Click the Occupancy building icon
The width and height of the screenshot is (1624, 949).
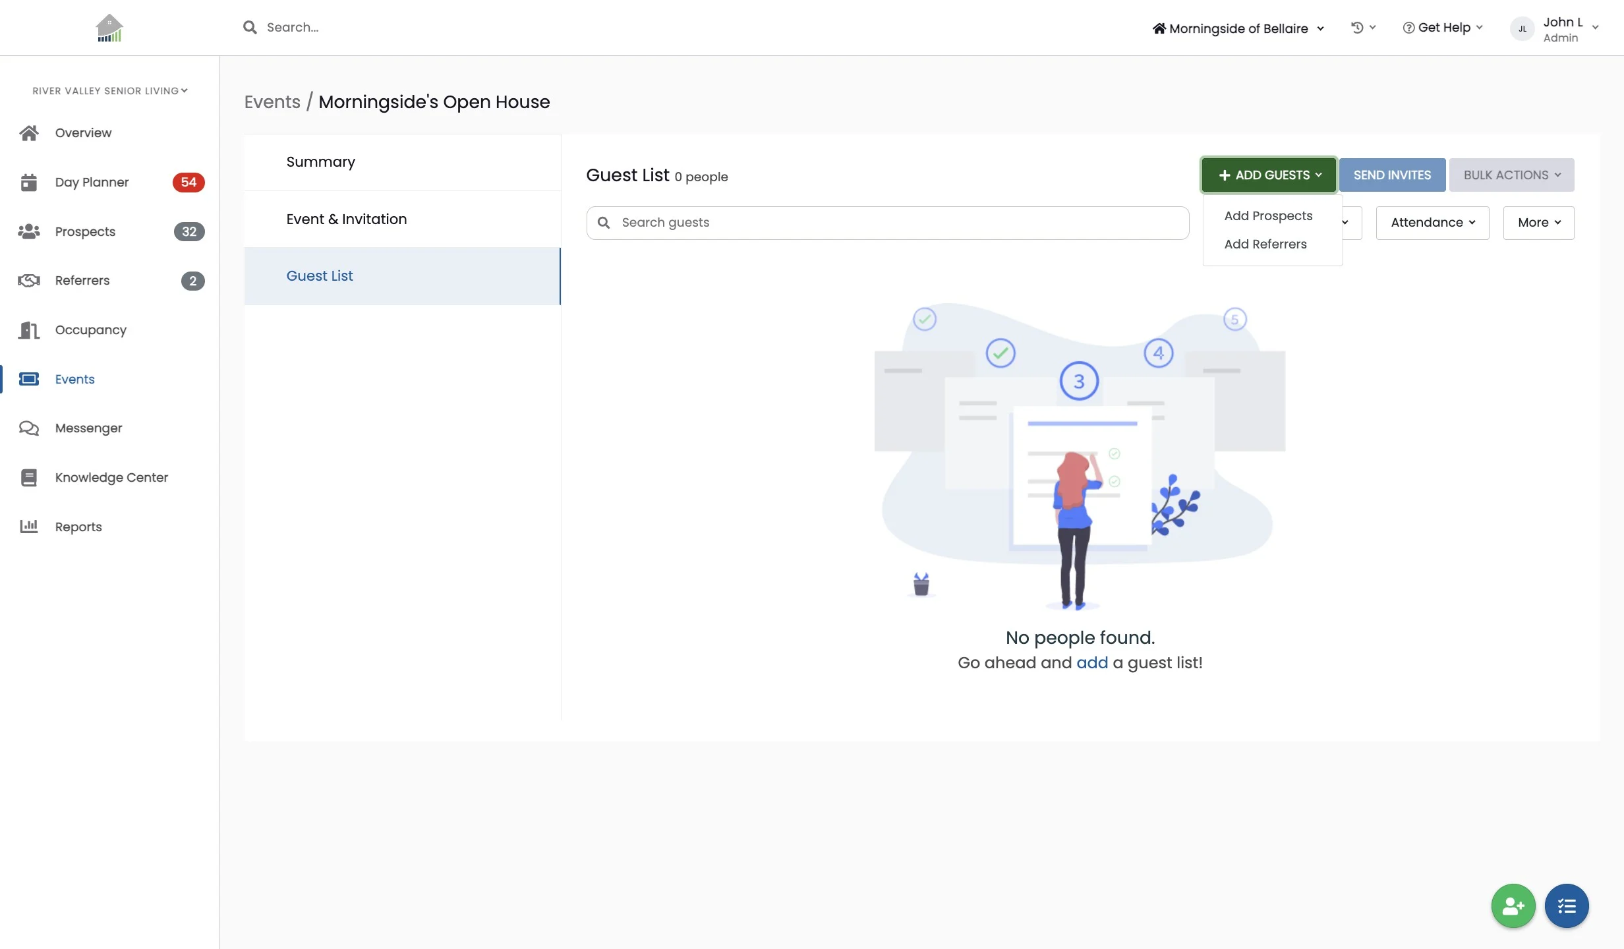click(x=28, y=330)
